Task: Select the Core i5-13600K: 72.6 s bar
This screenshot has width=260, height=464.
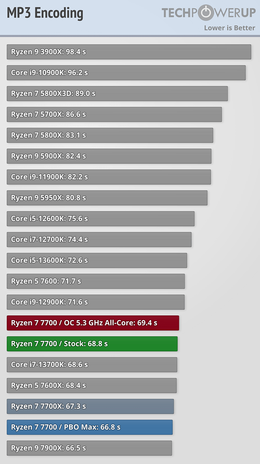Action: (97, 260)
